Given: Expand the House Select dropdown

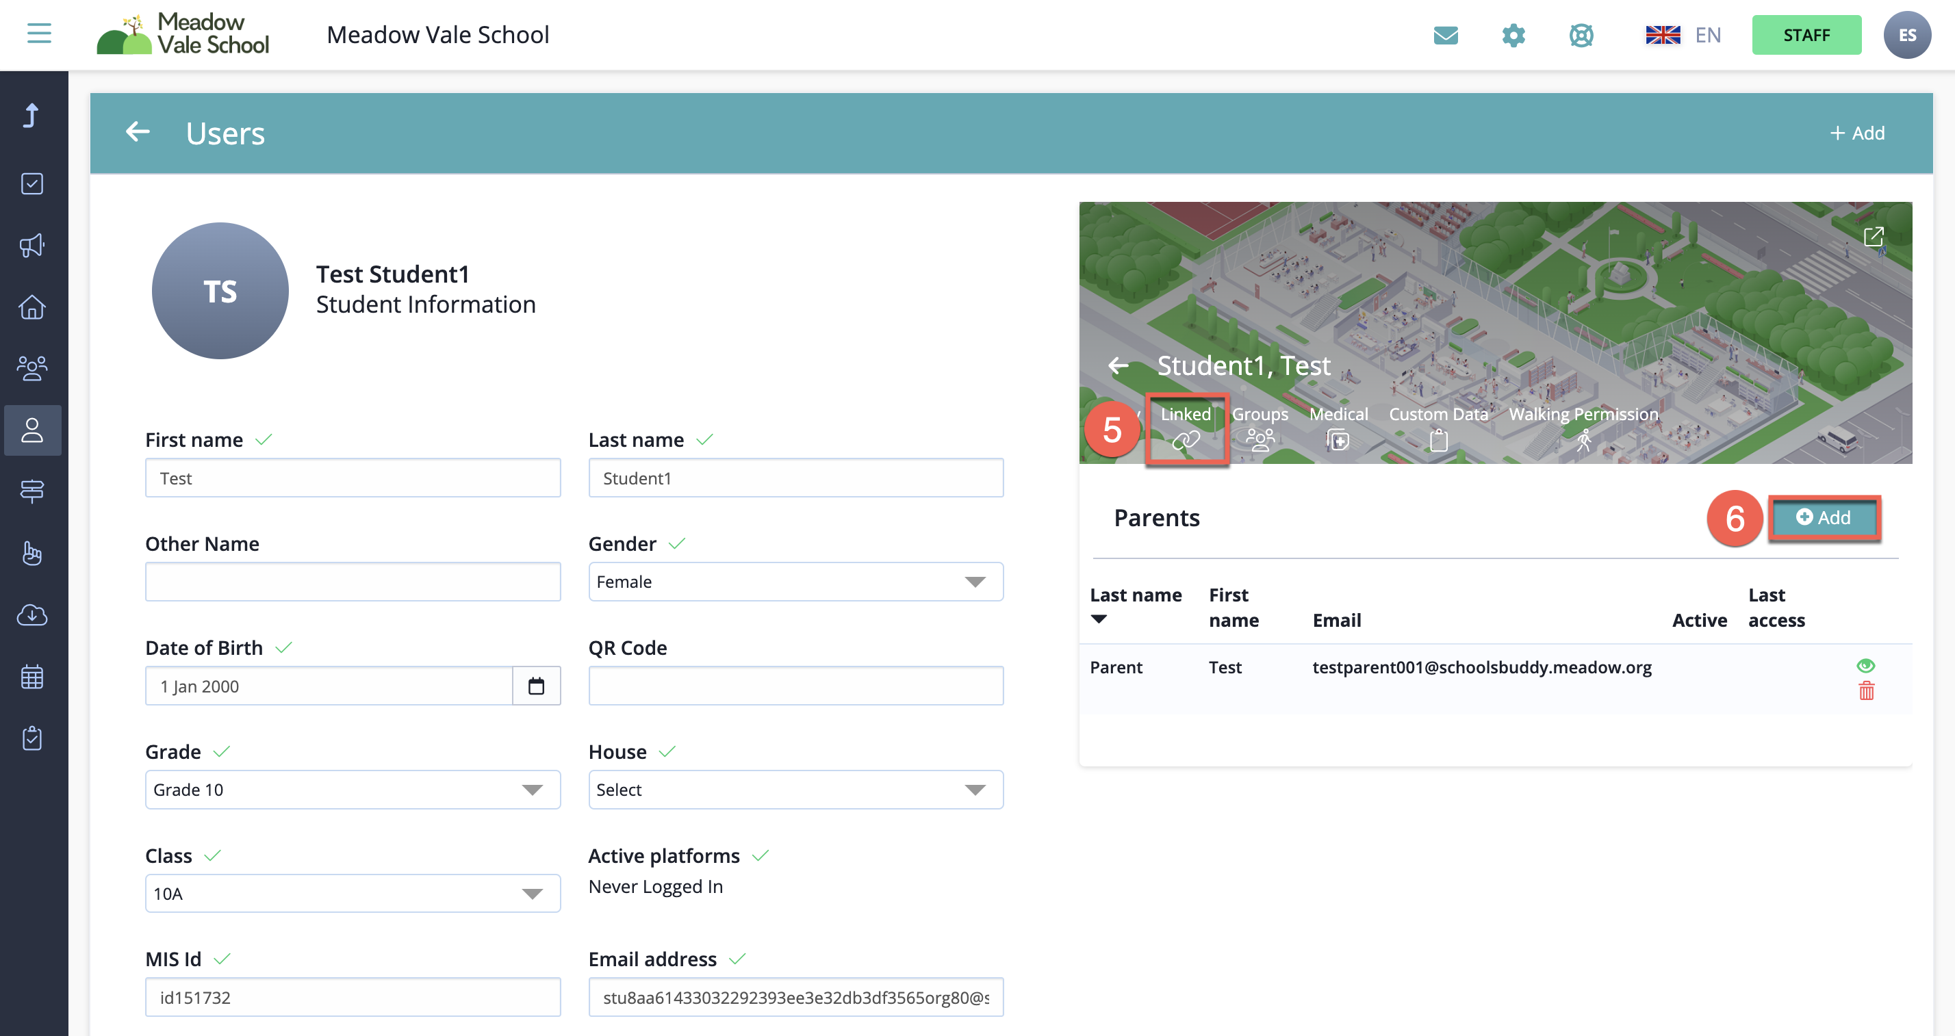Looking at the screenshot, I should pos(795,790).
